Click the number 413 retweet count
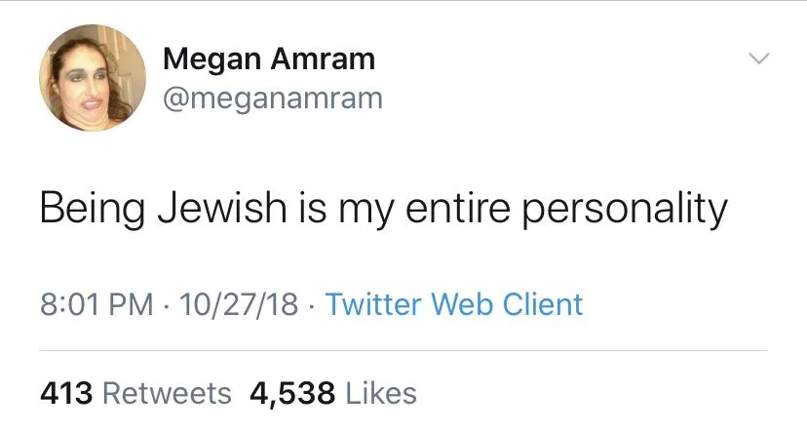The image size is (807, 433). coord(66,393)
